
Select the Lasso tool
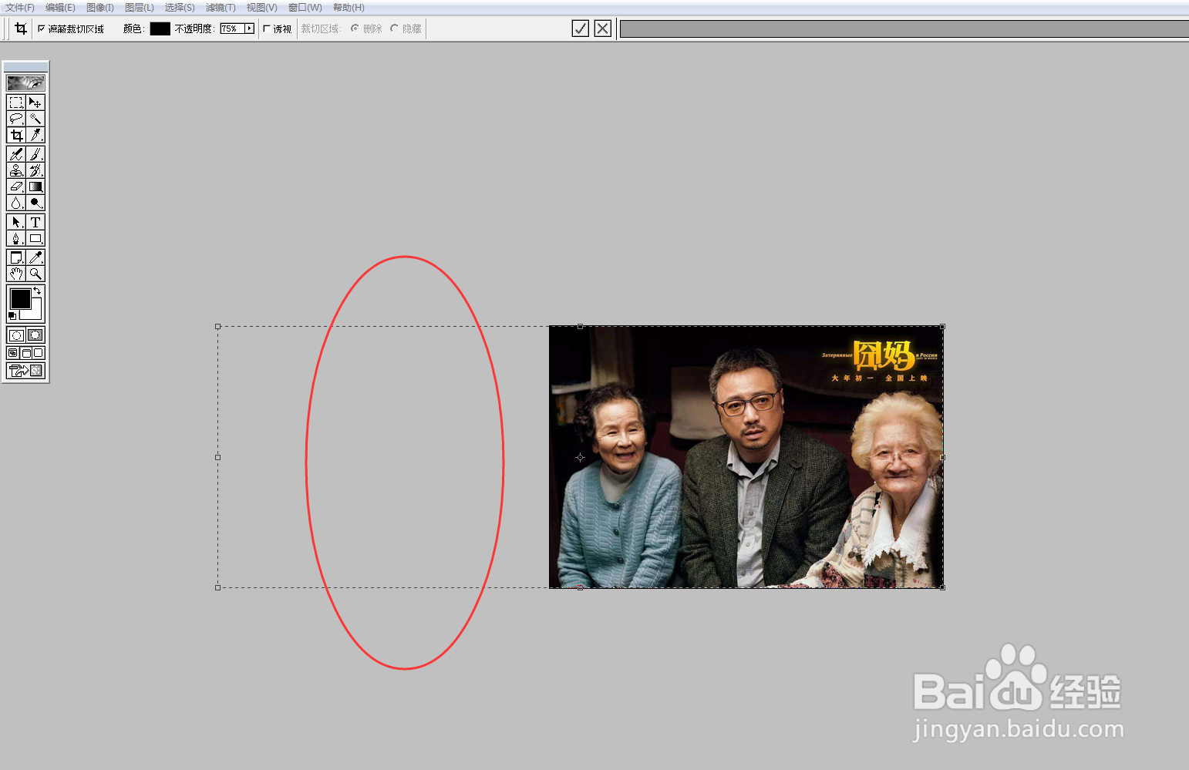click(x=16, y=119)
